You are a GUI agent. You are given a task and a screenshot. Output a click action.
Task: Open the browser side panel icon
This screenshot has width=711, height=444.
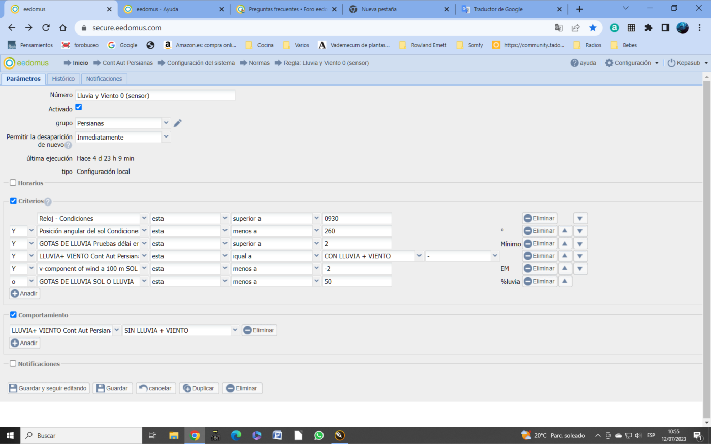(665, 28)
